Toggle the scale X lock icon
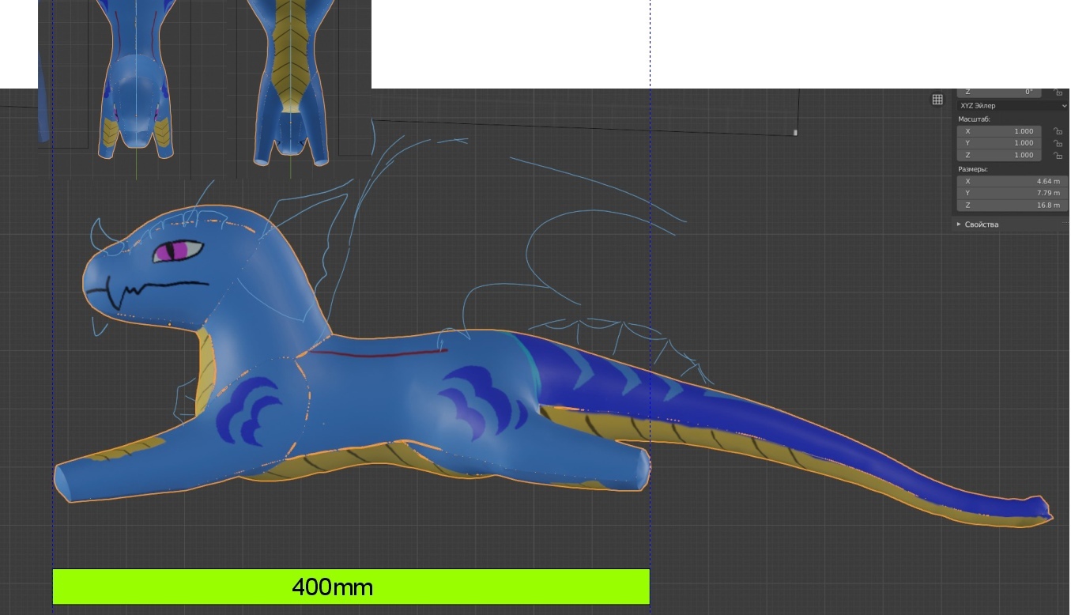 (x=1058, y=131)
